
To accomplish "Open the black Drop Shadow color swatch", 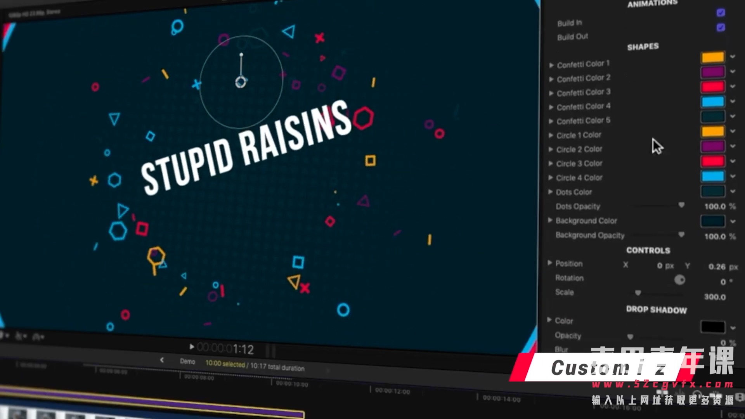I will (713, 327).
